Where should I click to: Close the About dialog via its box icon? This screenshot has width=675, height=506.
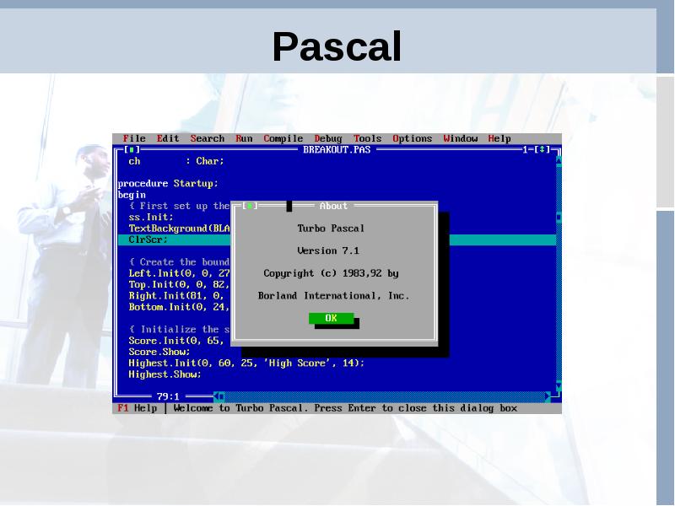tap(250, 206)
